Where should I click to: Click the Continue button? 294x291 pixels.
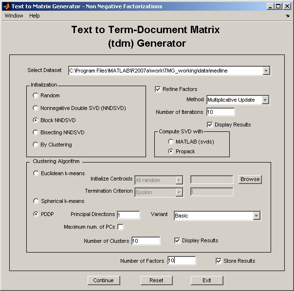pyautogui.click(x=104, y=280)
